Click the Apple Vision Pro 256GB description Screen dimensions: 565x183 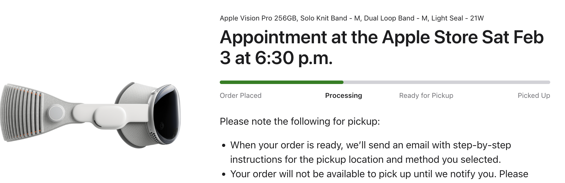(258, 18)
